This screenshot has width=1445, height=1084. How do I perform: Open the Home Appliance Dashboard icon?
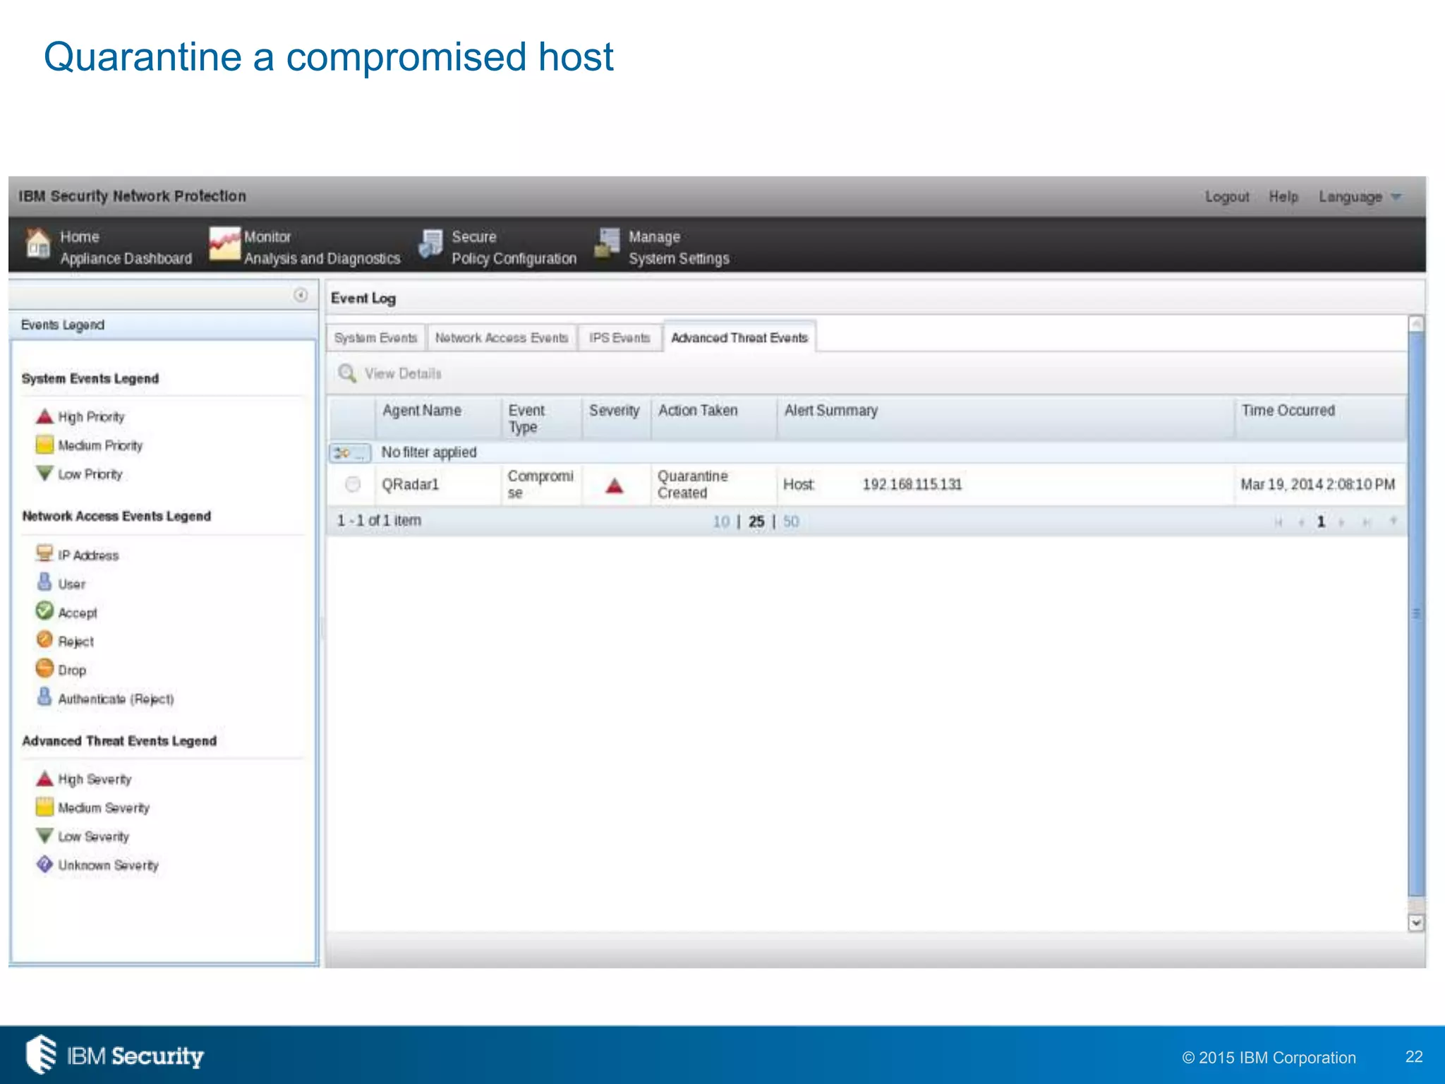point(38,245)
